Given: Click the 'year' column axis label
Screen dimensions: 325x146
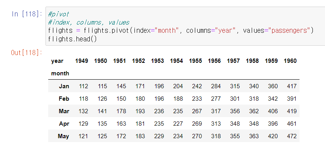Looking at the screenshot, I should [x=57, y=61].
